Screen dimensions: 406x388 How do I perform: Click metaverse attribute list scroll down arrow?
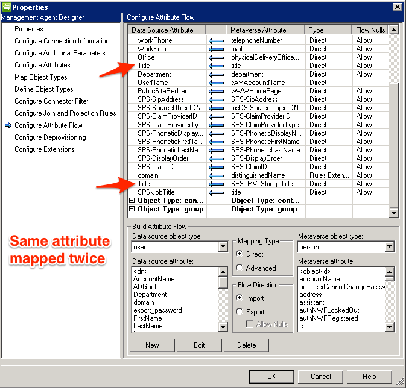click(x=389, y=327)
